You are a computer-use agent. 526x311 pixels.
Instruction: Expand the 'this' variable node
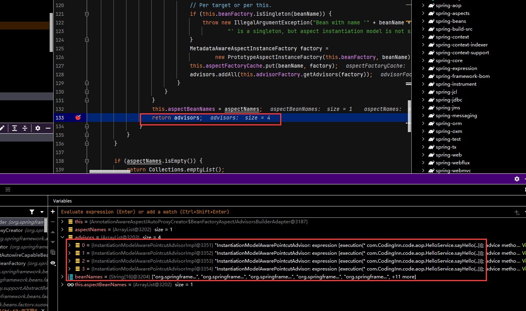click(x=62, y=222)
